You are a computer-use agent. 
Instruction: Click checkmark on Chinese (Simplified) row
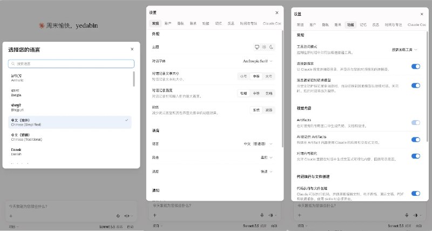click(x=126, y=120)
